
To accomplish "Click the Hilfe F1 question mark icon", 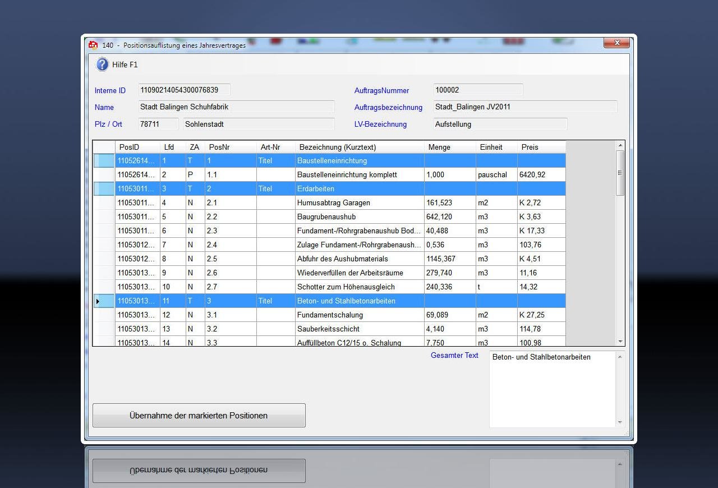I will point(102,65).
